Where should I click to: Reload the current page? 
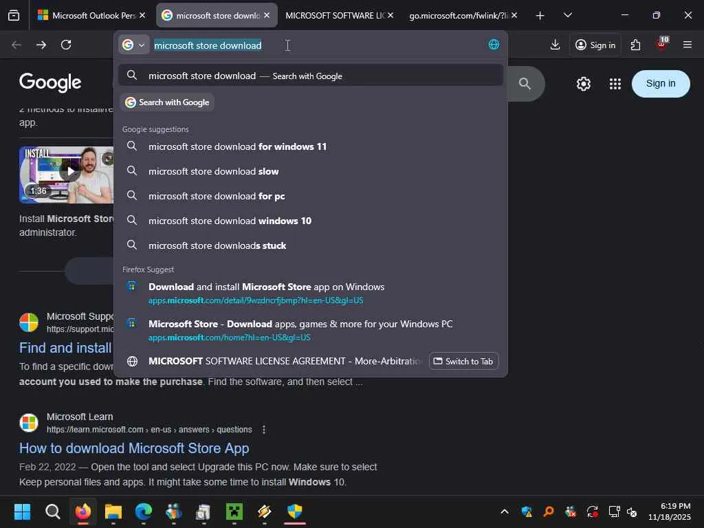coord(66,45)
